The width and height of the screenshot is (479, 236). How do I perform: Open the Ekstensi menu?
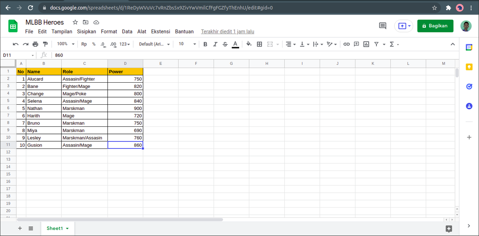pos(161,31)
